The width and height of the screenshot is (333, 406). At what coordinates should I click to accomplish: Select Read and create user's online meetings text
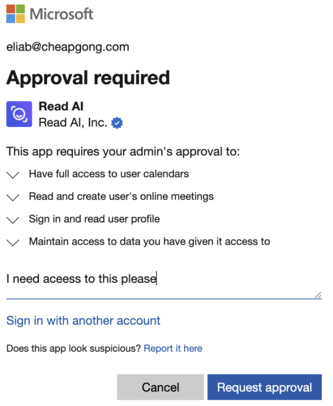point(121,197)
